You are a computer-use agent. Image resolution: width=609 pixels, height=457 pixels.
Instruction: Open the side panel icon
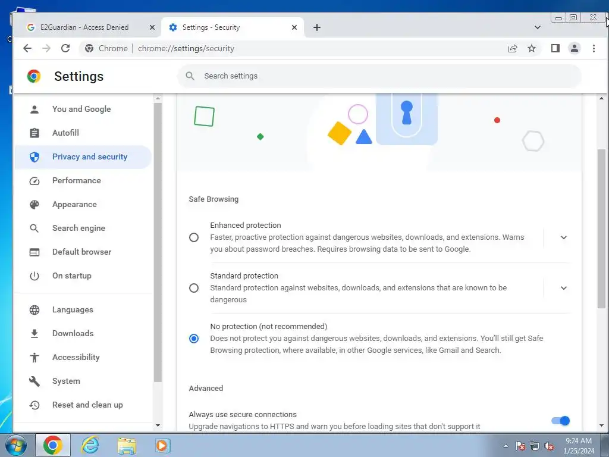click(555, 48)
